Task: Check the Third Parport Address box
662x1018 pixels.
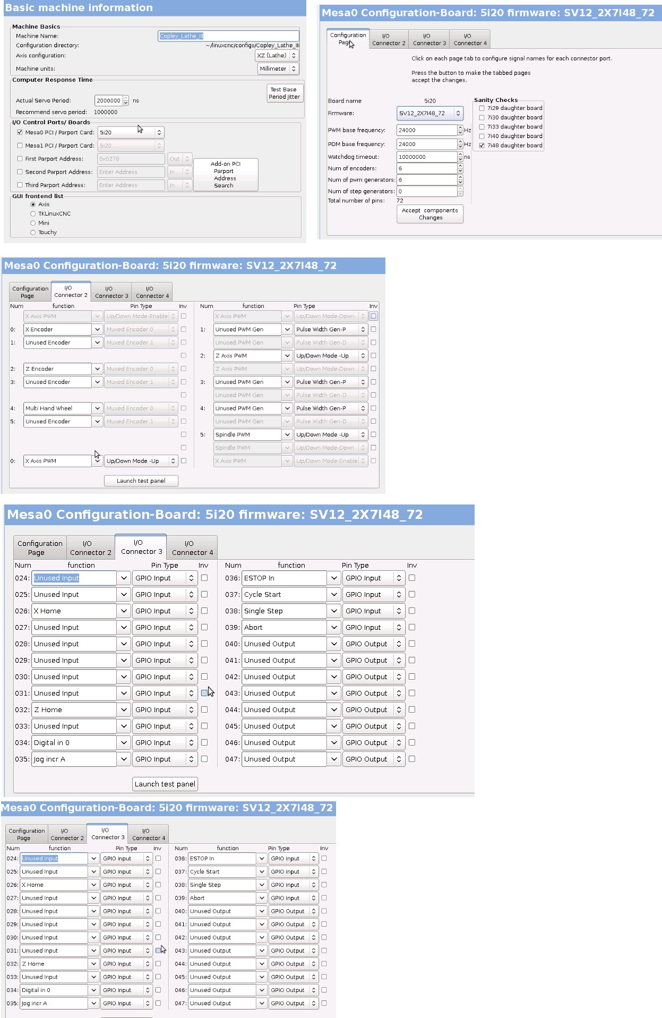Action: pos(20,185)
